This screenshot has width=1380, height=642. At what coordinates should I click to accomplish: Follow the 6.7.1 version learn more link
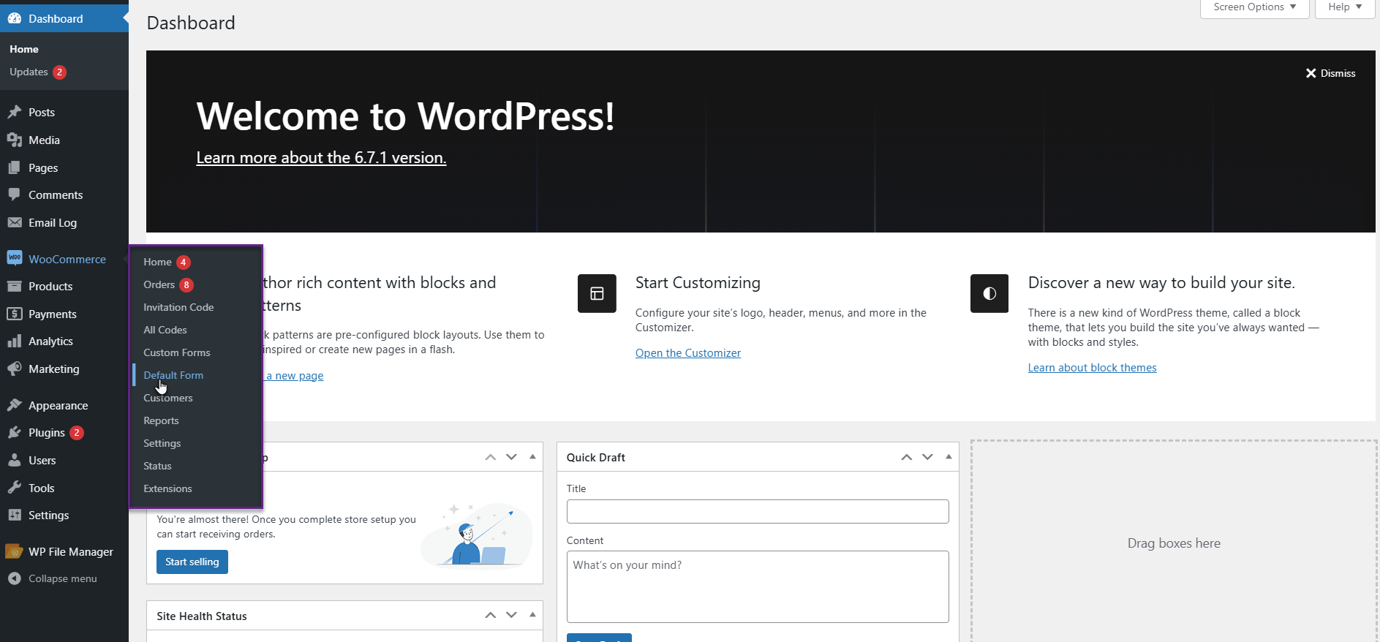click(321, 157)
